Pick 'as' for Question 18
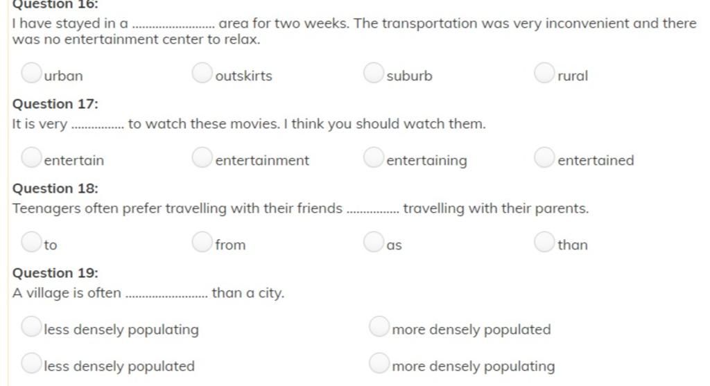710x386 pixels. (x=374, y=242)
